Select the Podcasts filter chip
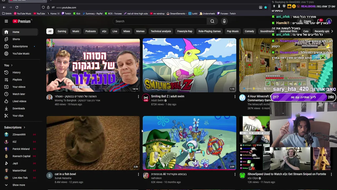Screen dimensions: 337x190 [91, 31]
